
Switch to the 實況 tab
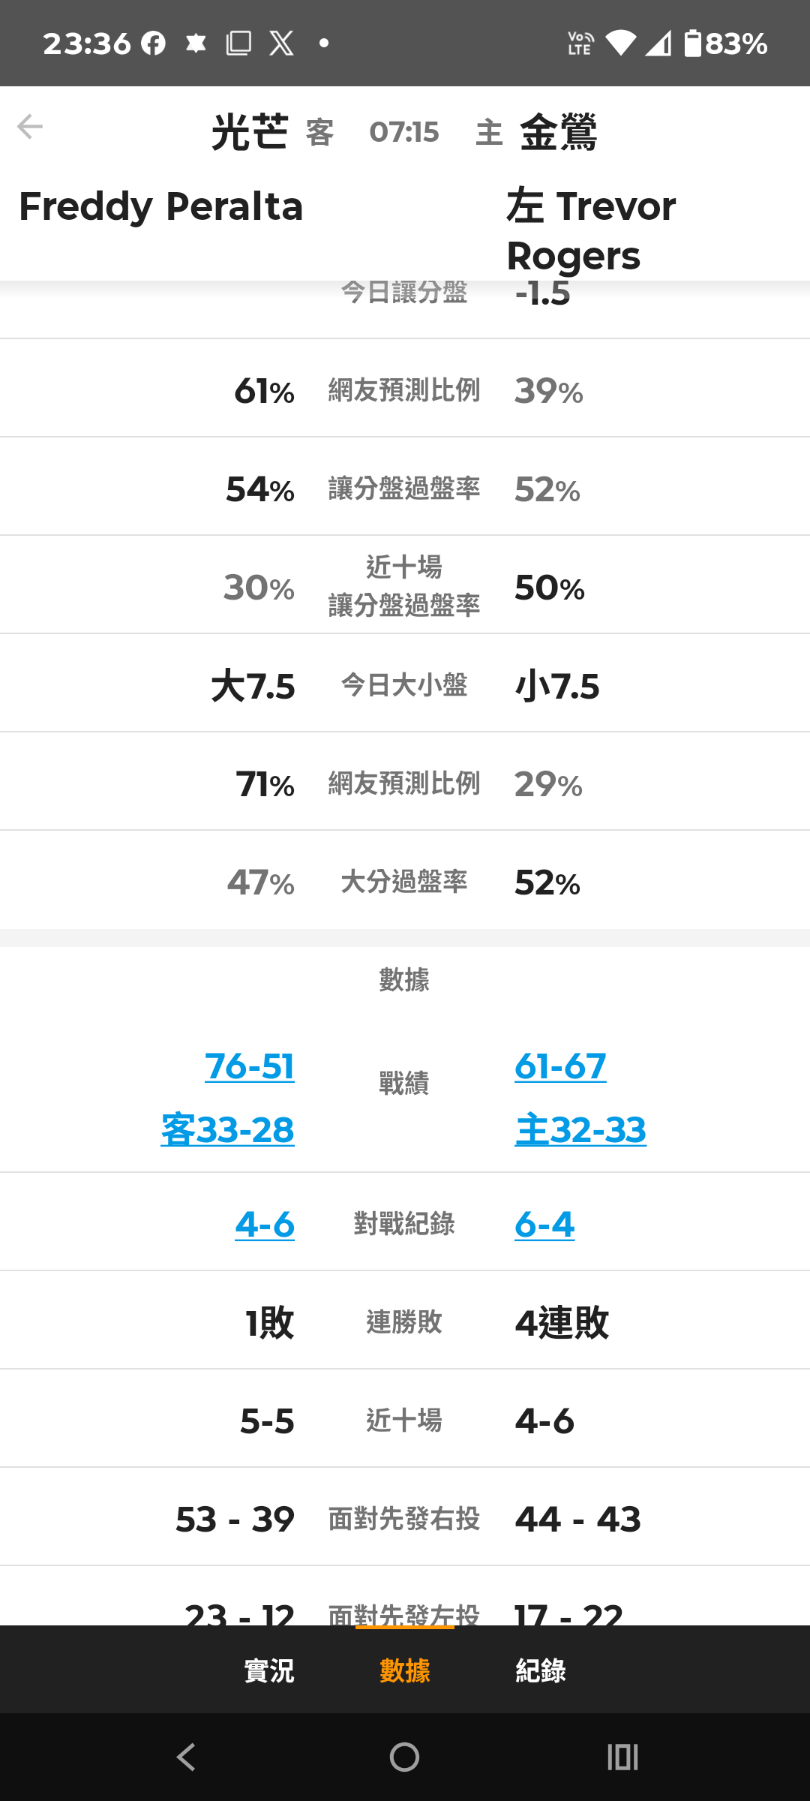tap(269, 1670)
